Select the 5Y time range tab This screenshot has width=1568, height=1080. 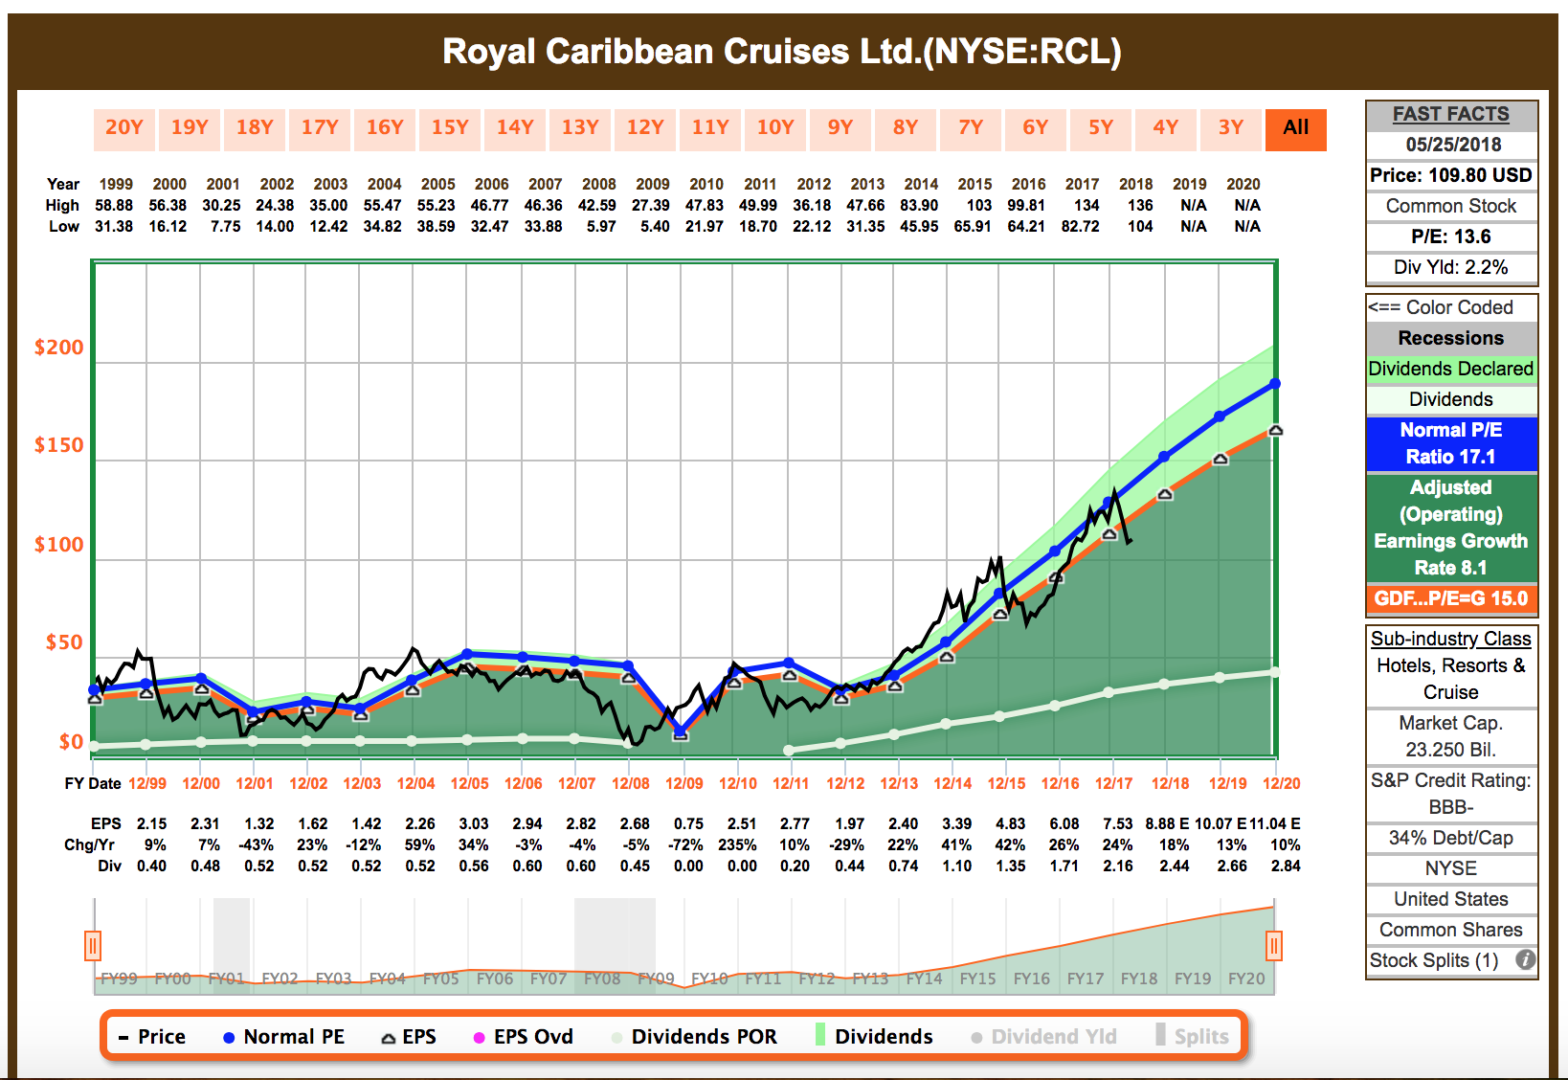point(1101,129)
